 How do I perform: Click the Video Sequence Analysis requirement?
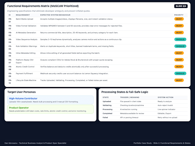tap(26, 39)
